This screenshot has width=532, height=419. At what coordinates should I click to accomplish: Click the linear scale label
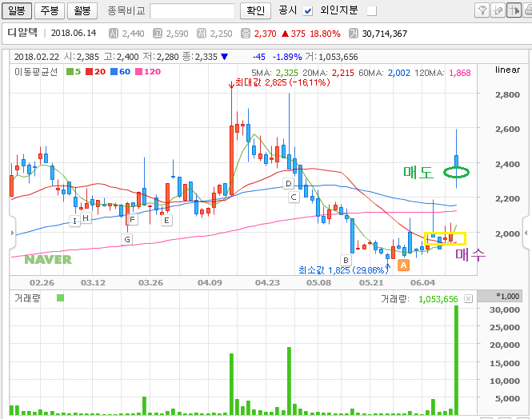coord(507,70)
